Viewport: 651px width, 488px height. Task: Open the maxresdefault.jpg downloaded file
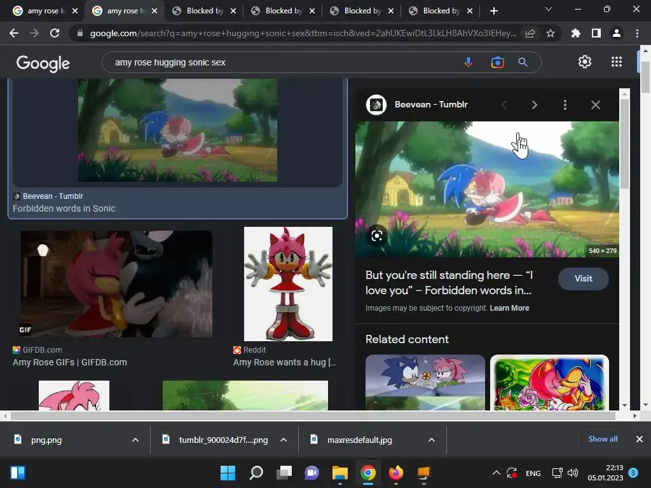pos(360,440)
